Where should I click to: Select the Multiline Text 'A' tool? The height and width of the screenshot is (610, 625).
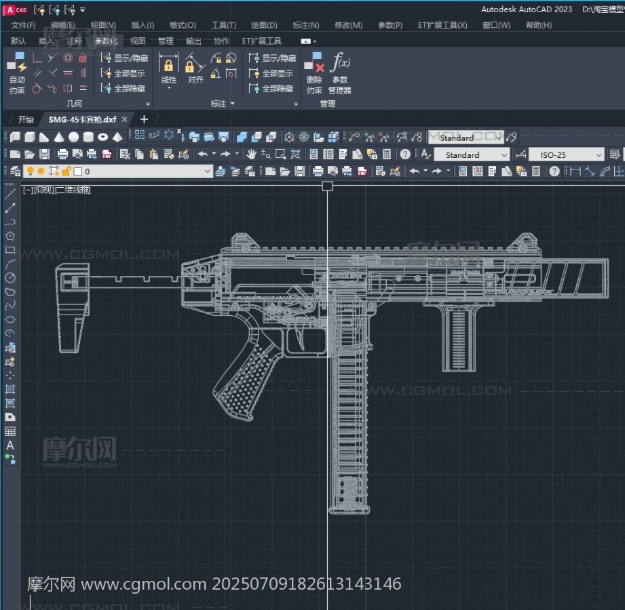pos(10,445)
